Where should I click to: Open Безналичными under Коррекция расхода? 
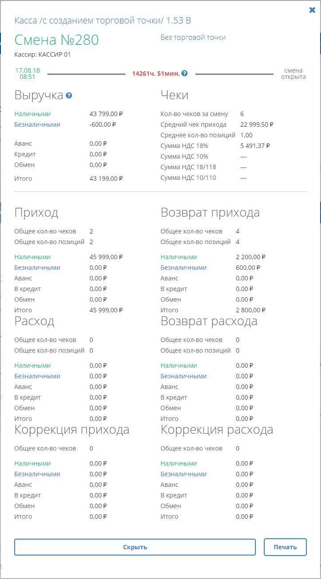point(184,474)
